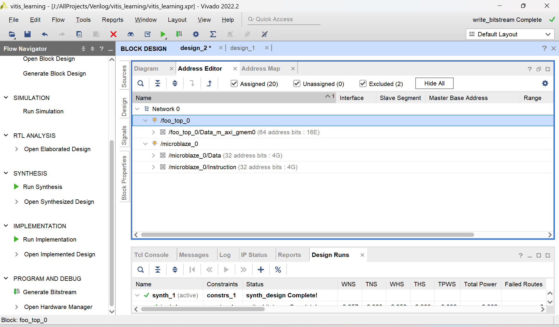This screenshot has width=559, height=327.
Task: Expand all rows in the Address Editor
Action: click(x=175, y=84)
